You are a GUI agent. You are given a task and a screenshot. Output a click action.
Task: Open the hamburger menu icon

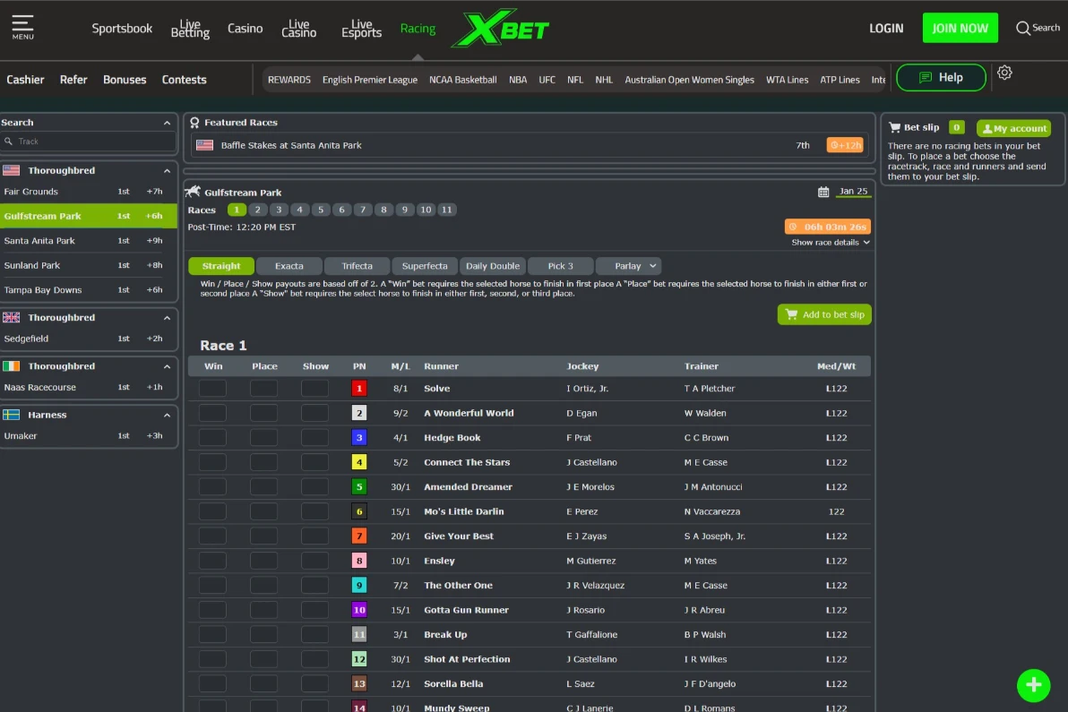click(x=22, y=26)
